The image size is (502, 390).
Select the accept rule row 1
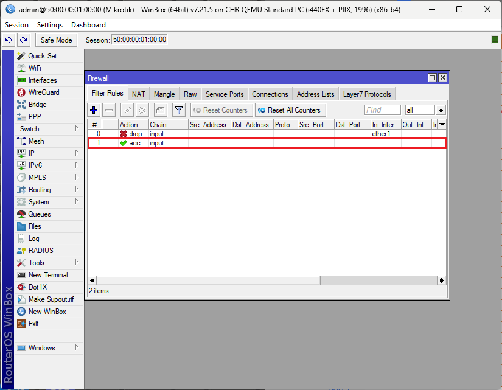pyautogui.click(x=267, y=143)
